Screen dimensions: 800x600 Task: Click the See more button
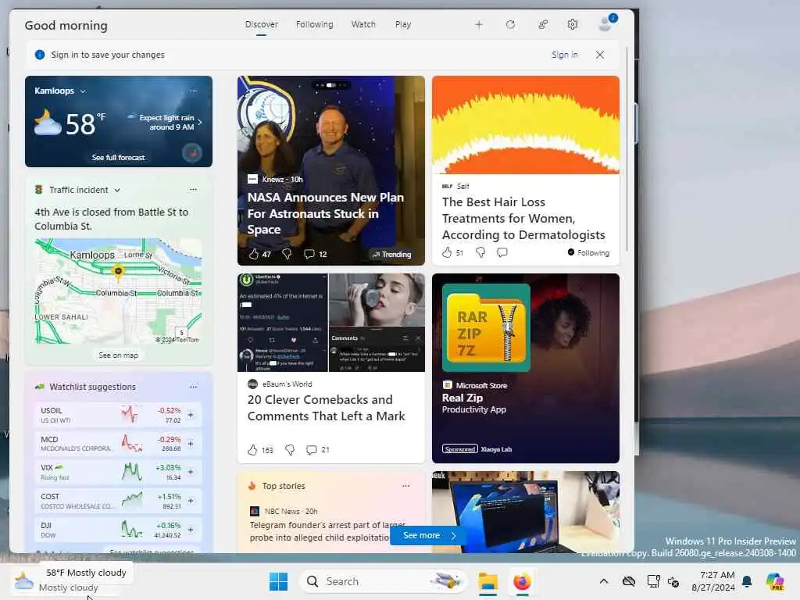click(427, 535)
